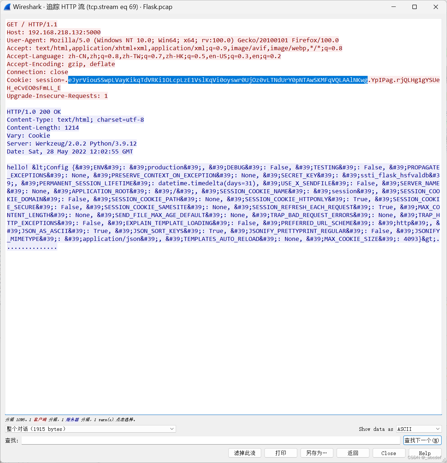Click the 'hello! &lt;Config' response body start
Screen dimensions: 447x463
[x=38, y=167]
